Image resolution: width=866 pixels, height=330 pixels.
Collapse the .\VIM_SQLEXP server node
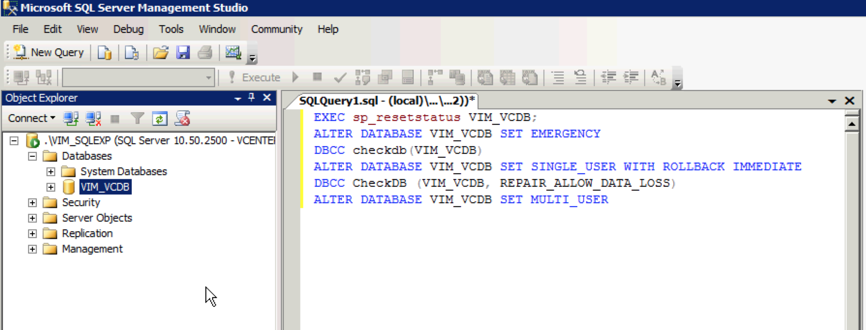coord(14,141)
